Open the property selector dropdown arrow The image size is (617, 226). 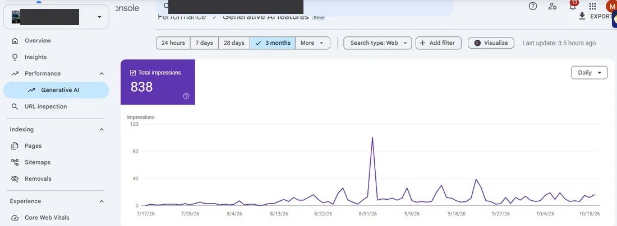(x=99, y=17)
